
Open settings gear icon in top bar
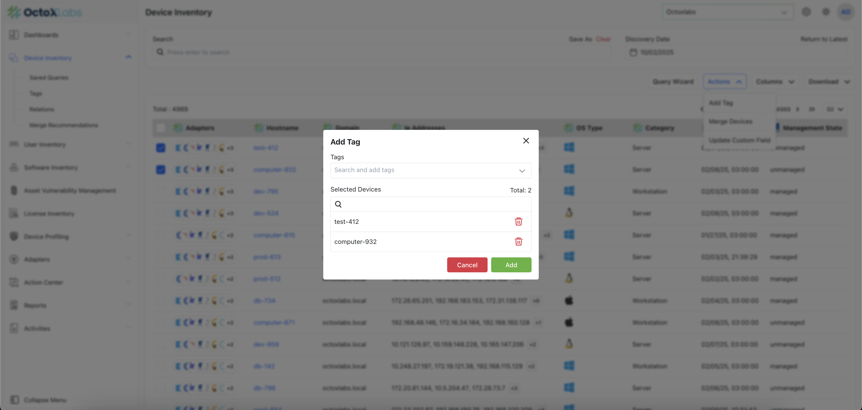(x=825, y=12)
